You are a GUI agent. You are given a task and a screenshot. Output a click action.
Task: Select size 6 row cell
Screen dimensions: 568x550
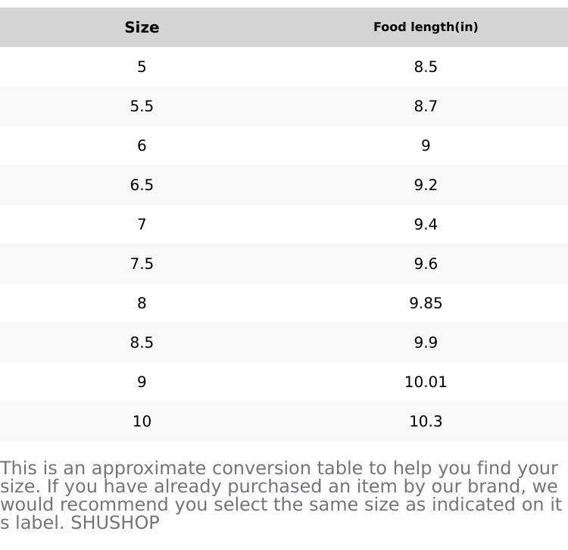pyautogui.click(x=142, y=145)
